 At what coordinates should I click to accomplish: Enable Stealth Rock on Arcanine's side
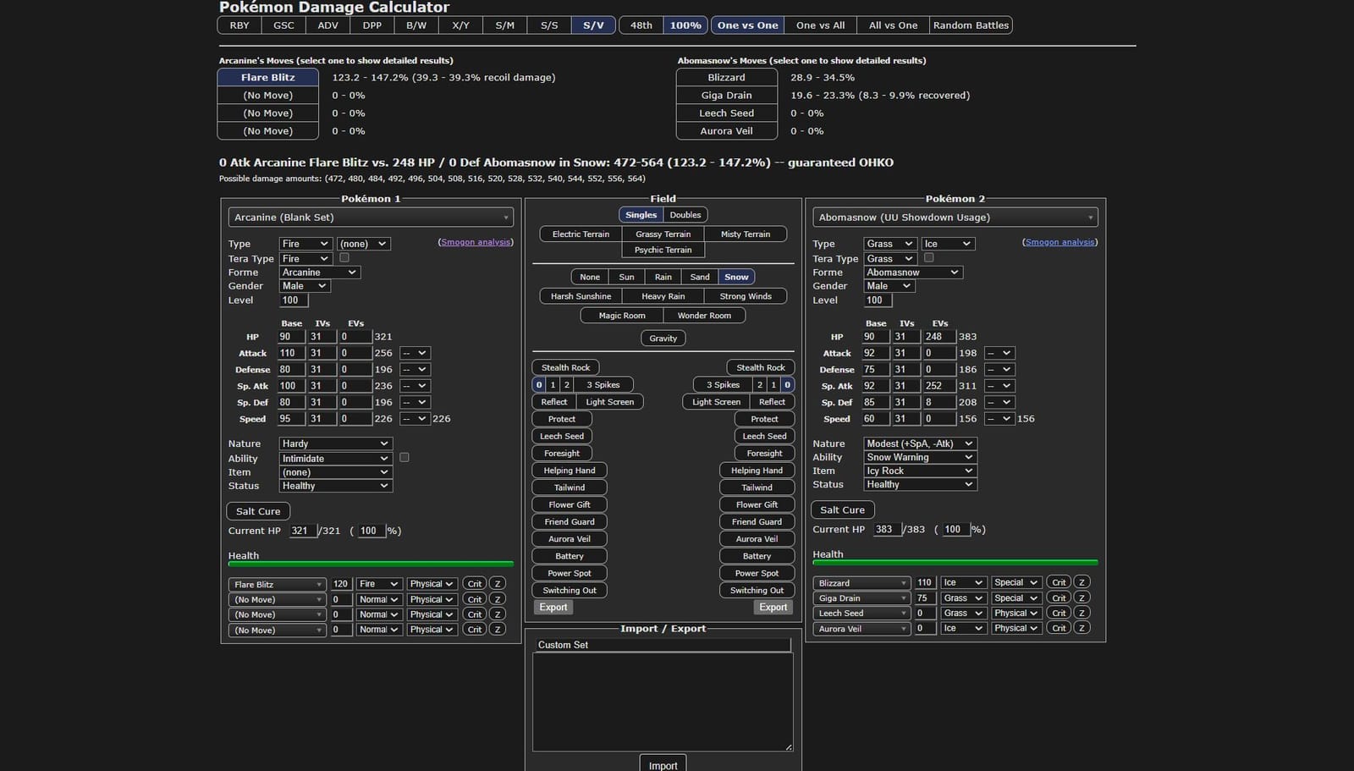tap(565, 366)
